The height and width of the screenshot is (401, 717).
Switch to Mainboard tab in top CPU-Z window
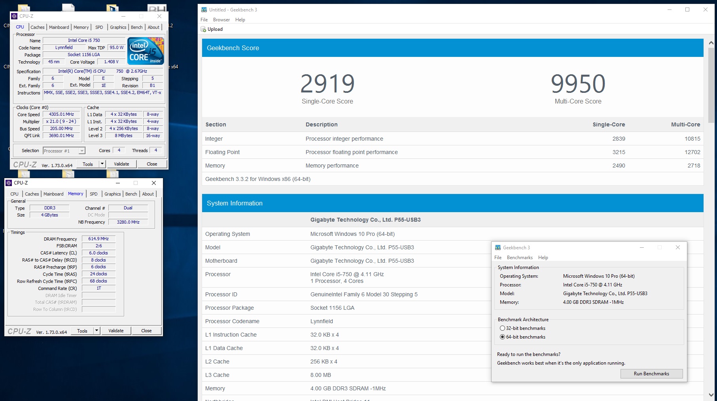(x=59, y=27)
